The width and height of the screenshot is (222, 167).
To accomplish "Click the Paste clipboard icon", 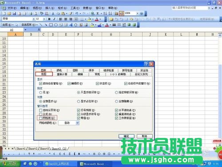I will tap(63, 13).
